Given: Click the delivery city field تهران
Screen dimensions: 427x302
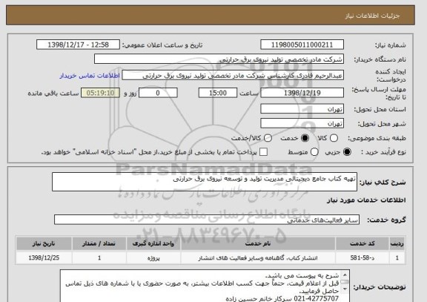Looking at the screenshot, I should click(x=302, y=123).
